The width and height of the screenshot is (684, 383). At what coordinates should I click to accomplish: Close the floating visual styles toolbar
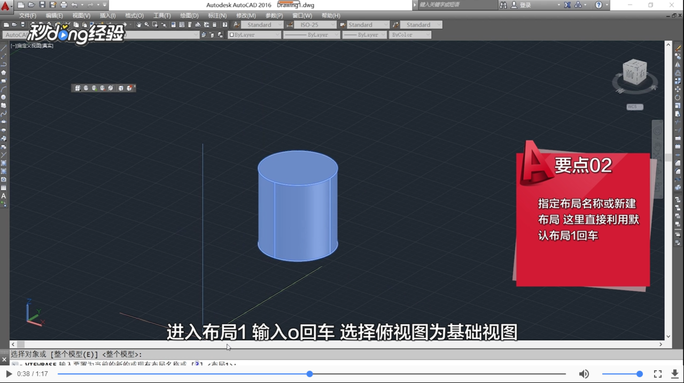tap(135, 86)
